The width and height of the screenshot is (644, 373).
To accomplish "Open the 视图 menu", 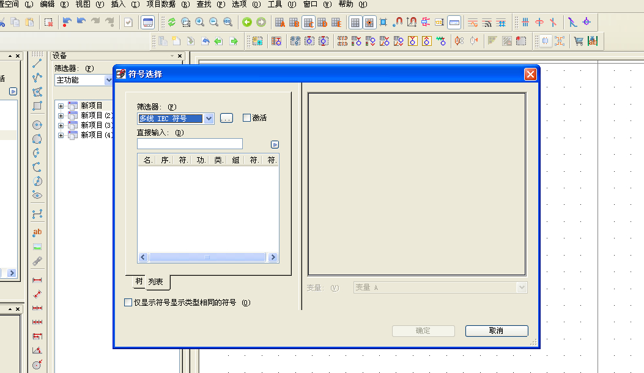I will [x=89, y=4].
